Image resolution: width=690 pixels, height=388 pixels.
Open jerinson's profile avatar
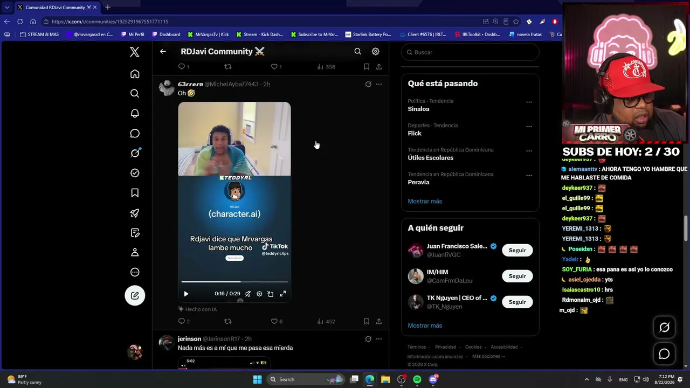(166, 343)
